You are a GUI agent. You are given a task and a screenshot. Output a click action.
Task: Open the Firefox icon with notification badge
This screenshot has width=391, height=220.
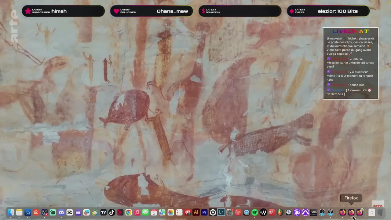point(360,212)
